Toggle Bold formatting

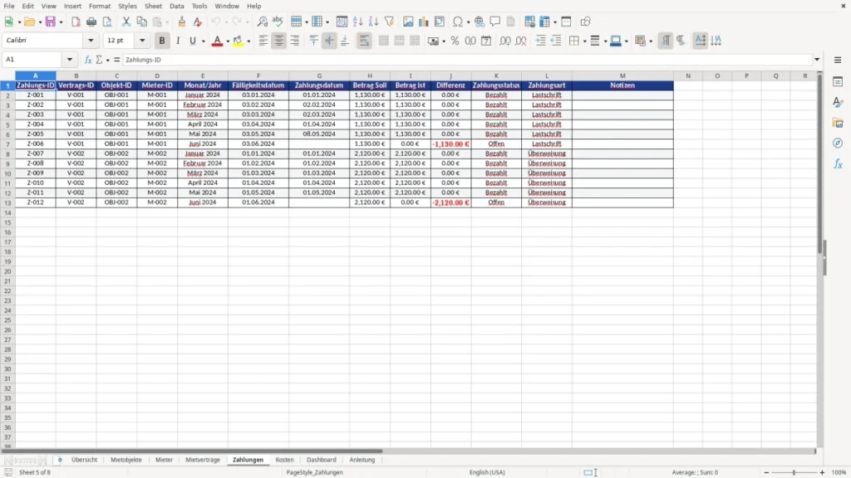click(x=162, y=41)
